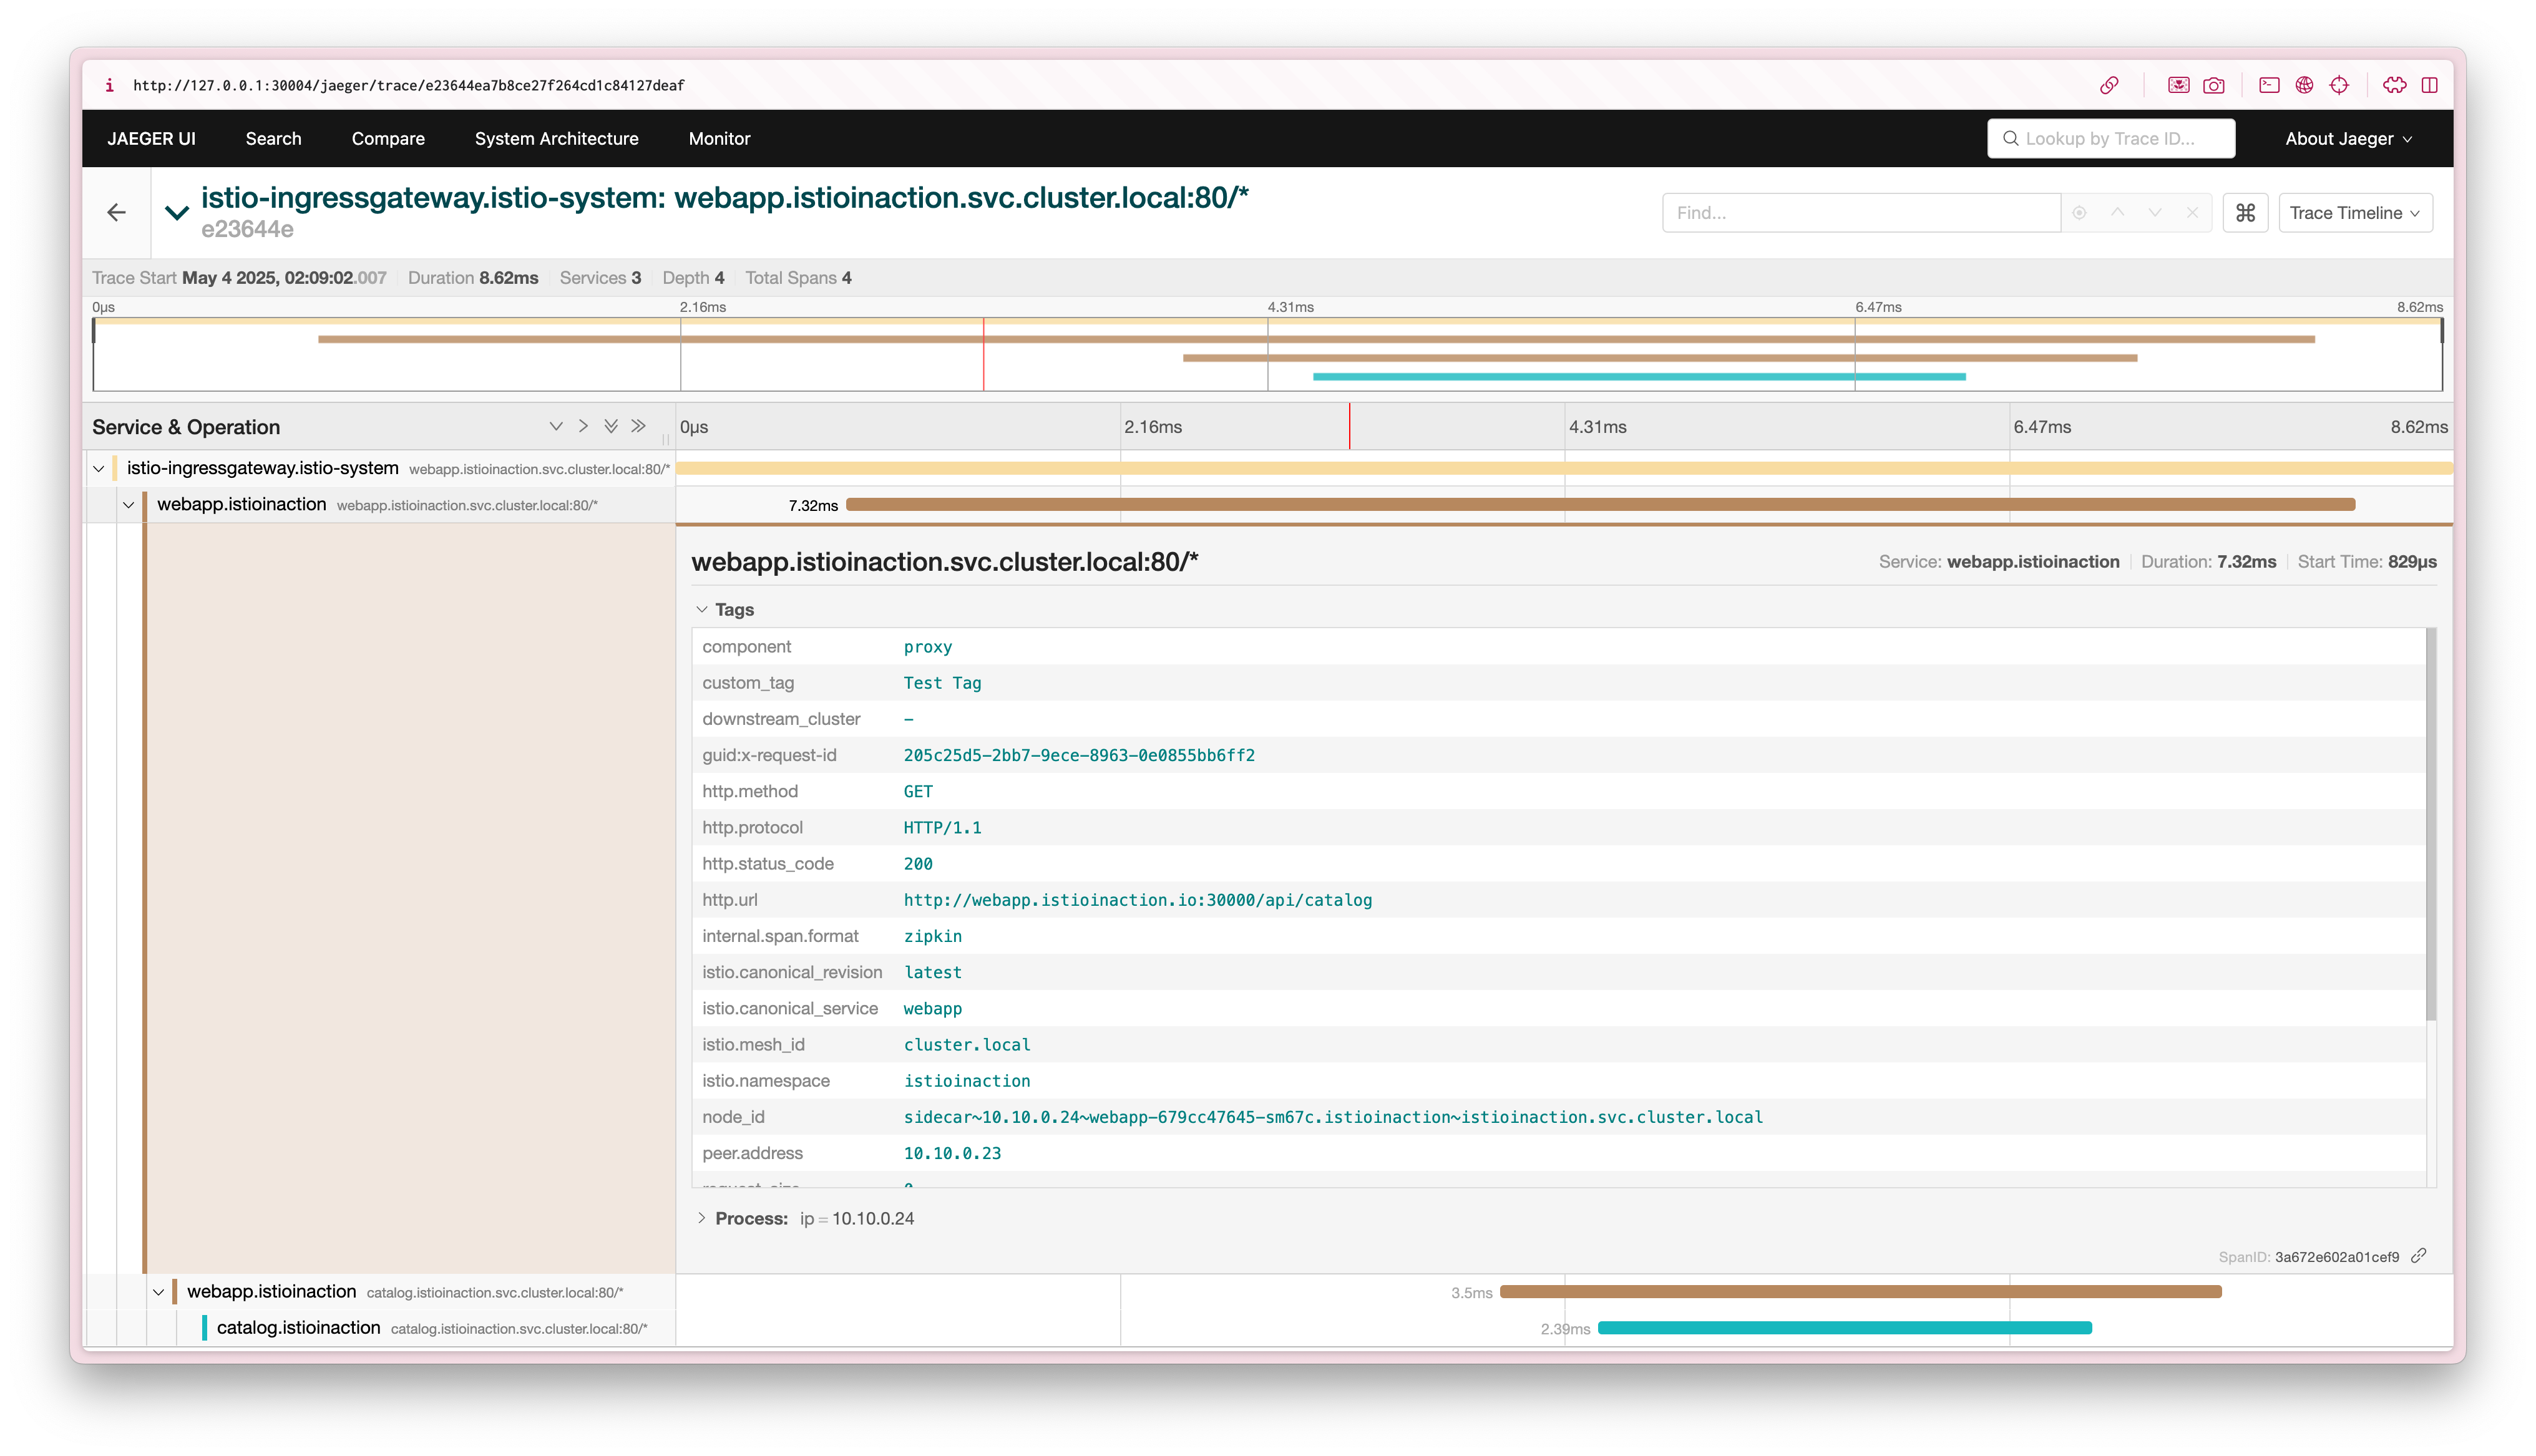Click browser camera screenshot icon

2214,85
